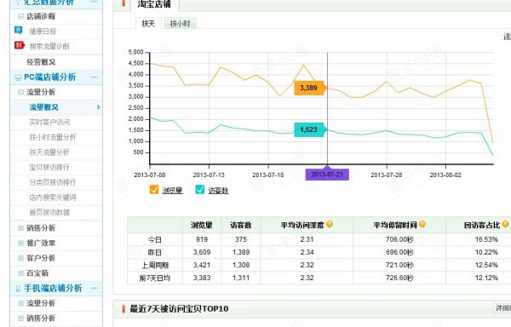Switch to the 按小时 tab

pos(180,24)
